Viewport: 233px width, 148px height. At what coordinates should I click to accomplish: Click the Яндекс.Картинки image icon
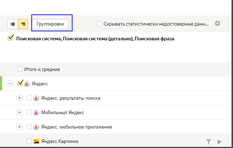click(x=36, y=142)
